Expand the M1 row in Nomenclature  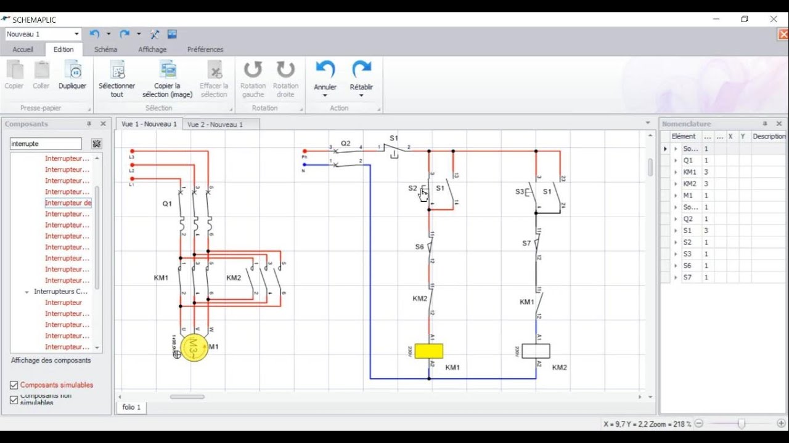676,196
